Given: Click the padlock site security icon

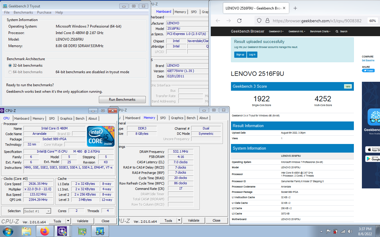Looking at the screenshot, I should click(x=267, y=21).
